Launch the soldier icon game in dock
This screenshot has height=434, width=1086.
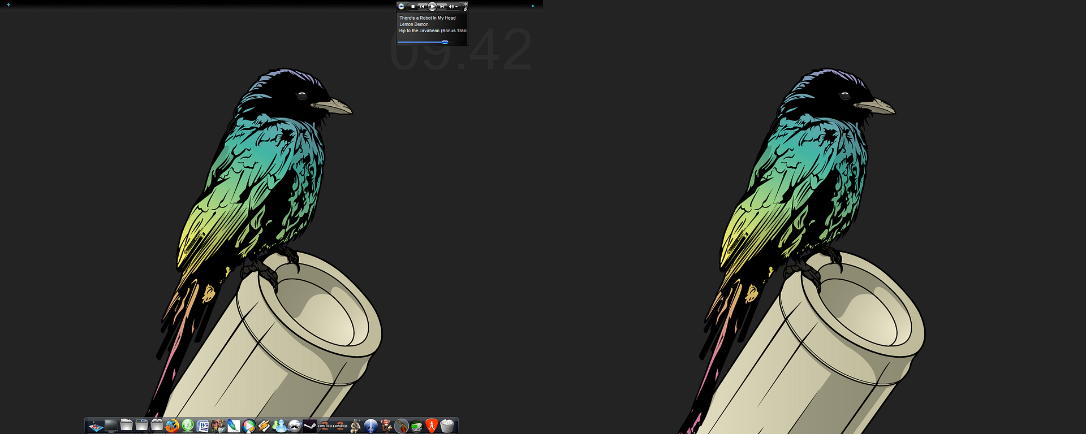tap(356, 426)
